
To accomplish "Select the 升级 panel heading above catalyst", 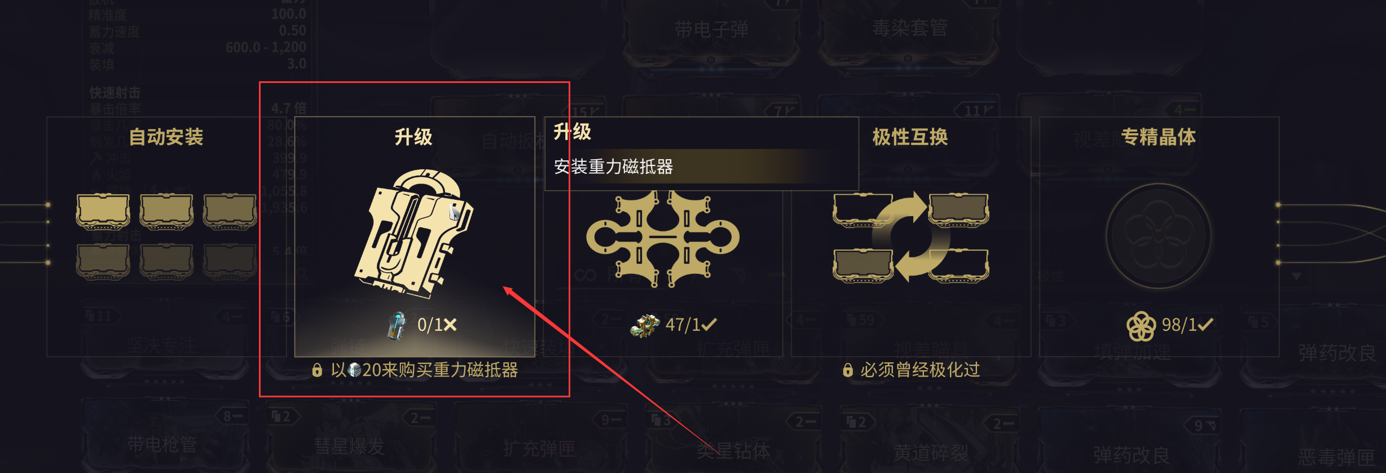I will point(413,137).
